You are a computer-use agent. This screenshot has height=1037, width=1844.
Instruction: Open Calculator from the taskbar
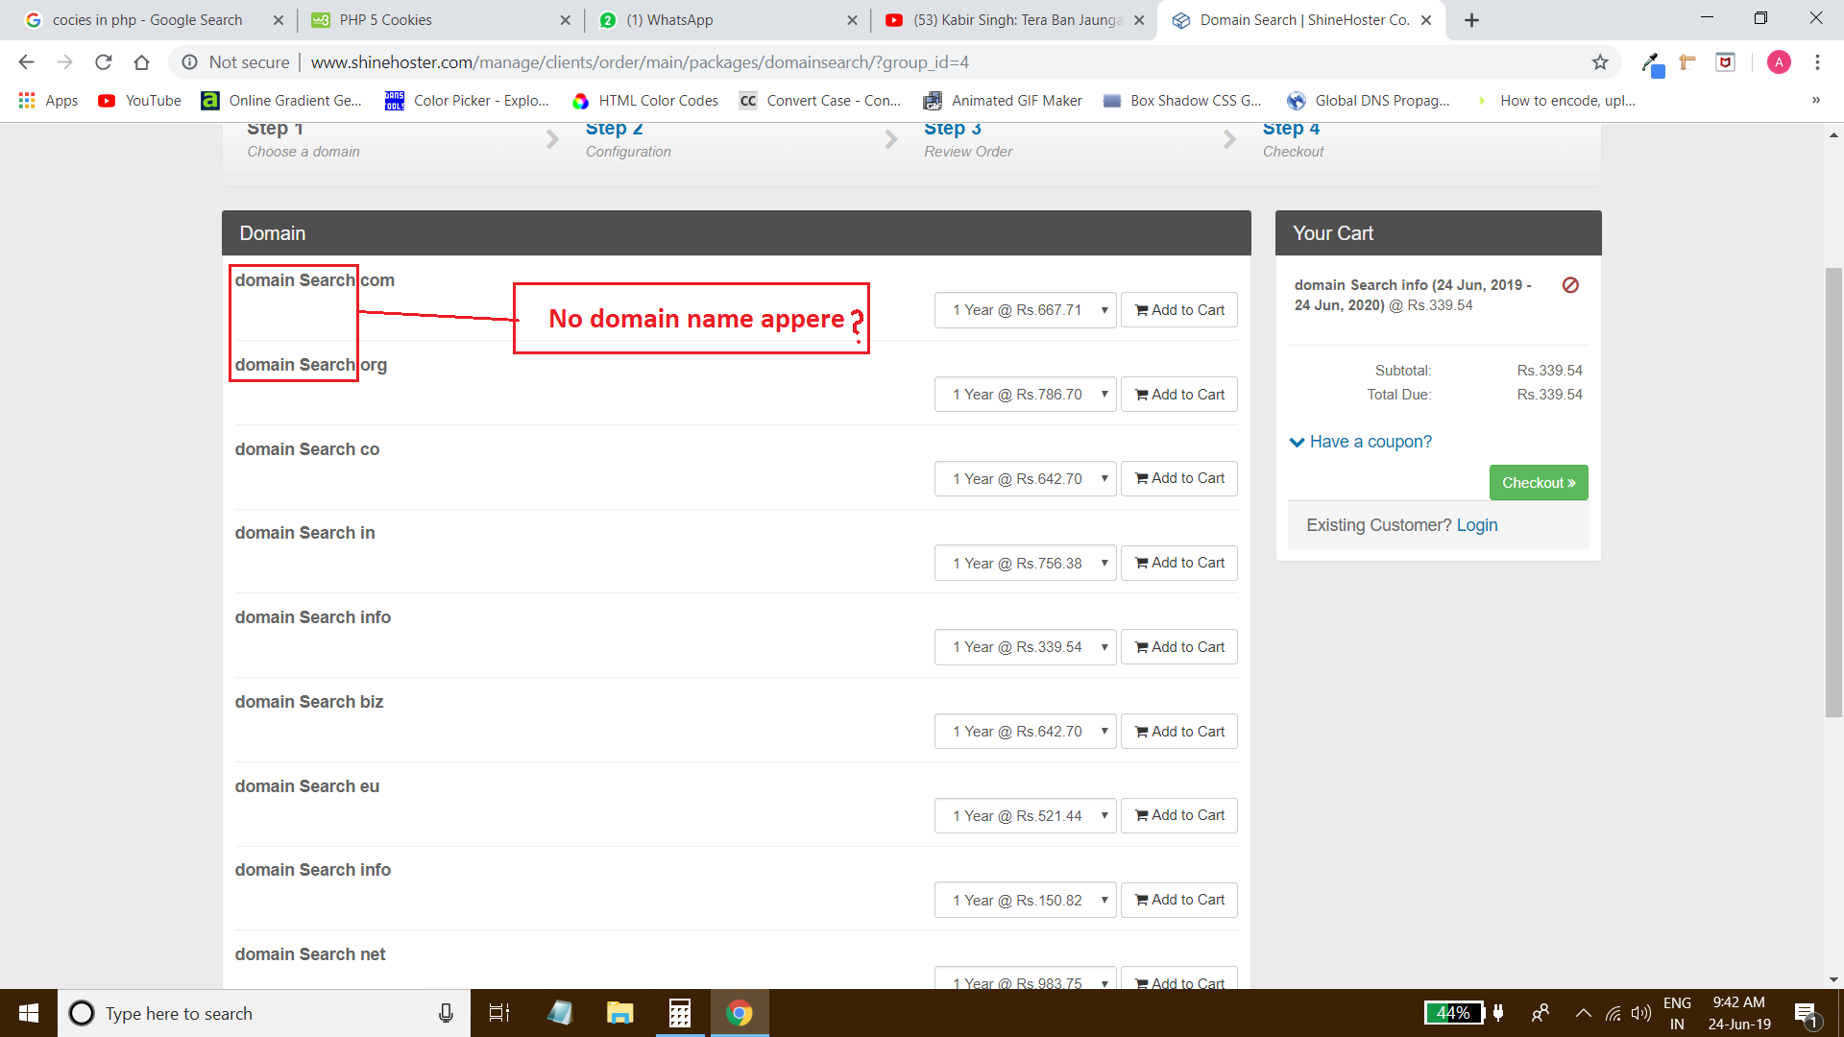(x=680, y=1013)
